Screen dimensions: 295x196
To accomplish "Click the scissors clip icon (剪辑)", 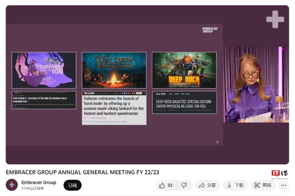I will pos(257,185).
